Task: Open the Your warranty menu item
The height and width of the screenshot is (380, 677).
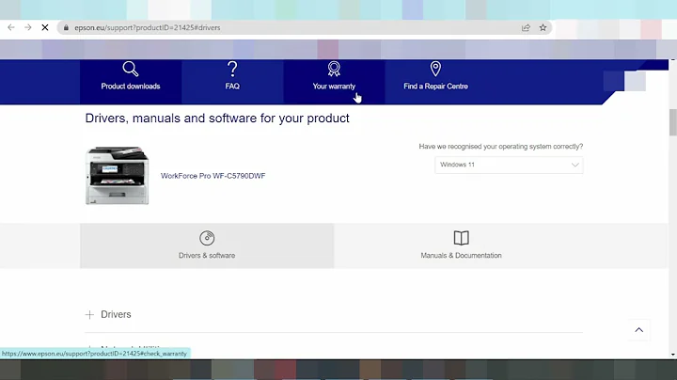Action: pyautogui.click(x=334, y=82)
